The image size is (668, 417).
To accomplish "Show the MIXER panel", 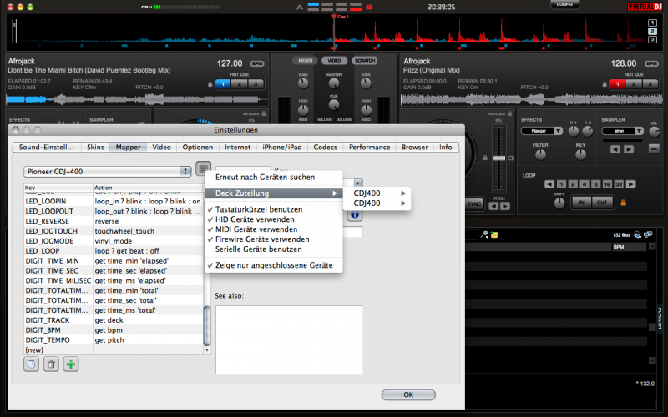I will [x=305, y=60].
